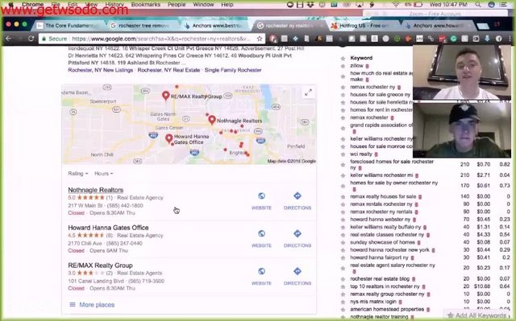Image resolution: width=516 pixels, height=321 pixels.
Task: Open the History menu
Action: [x=114, y=4]
